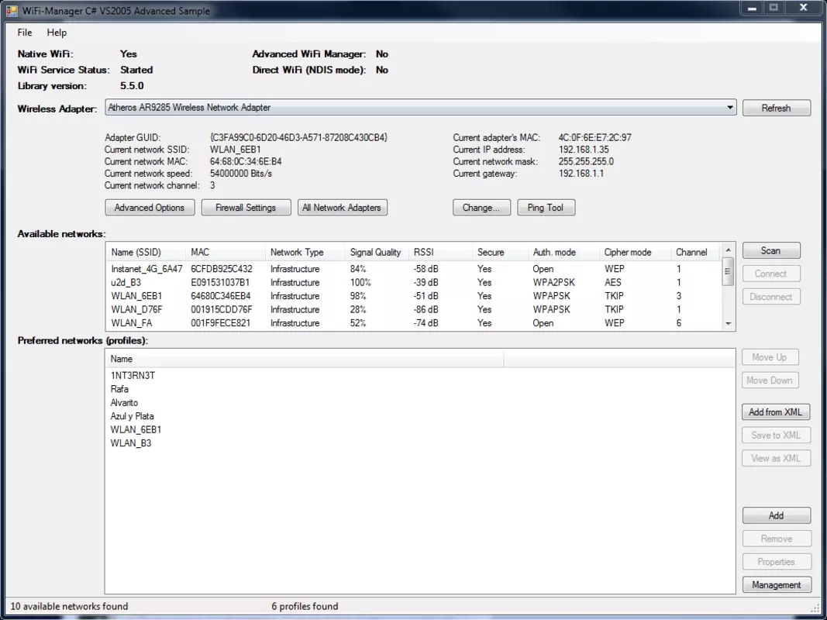Select the Rafa profile

(x=119, y=389)
